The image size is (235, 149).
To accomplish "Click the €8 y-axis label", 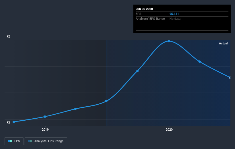I will 9,36.
